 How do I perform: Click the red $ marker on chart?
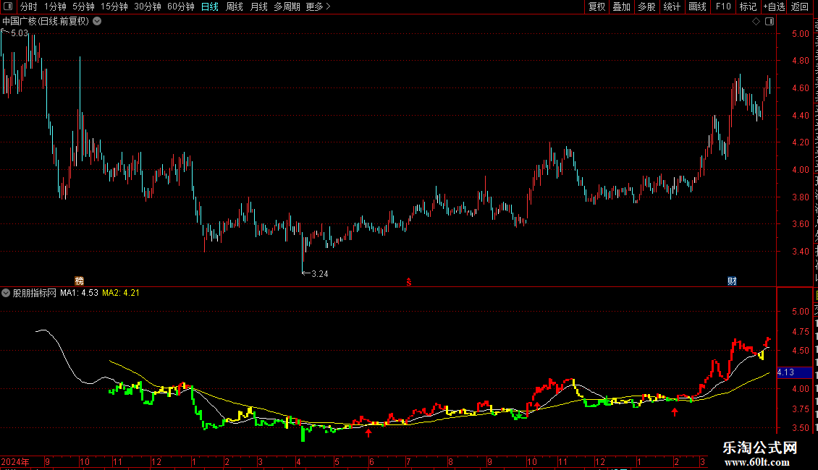tap(409, 282)
